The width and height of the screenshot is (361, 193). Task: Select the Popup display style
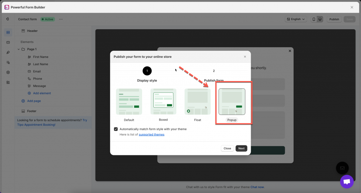[232, 102]
